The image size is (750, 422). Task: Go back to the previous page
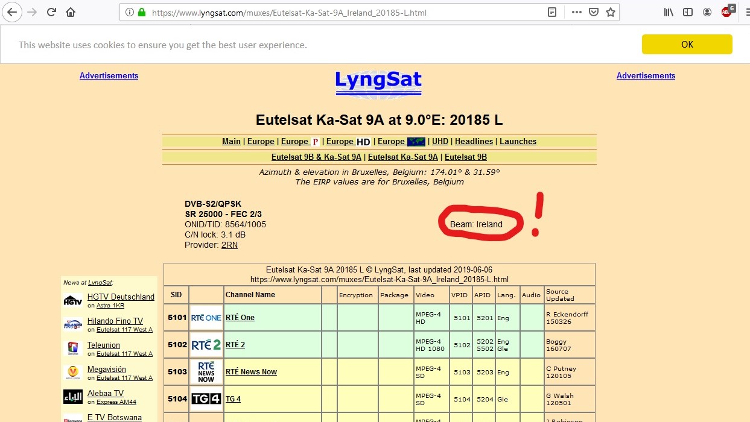(12, 12)
